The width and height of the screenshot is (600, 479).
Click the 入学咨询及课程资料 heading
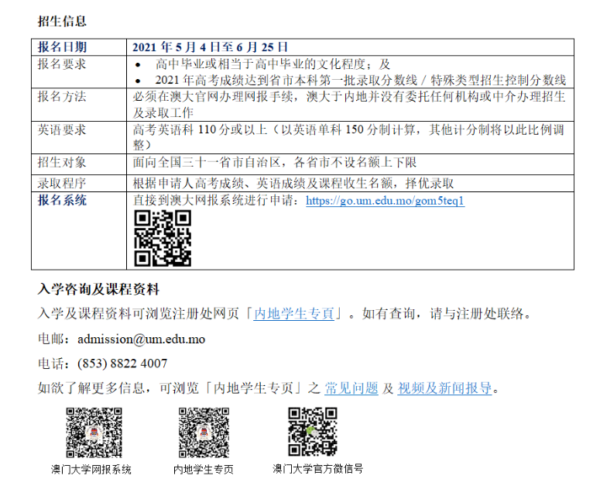[98, 289]
